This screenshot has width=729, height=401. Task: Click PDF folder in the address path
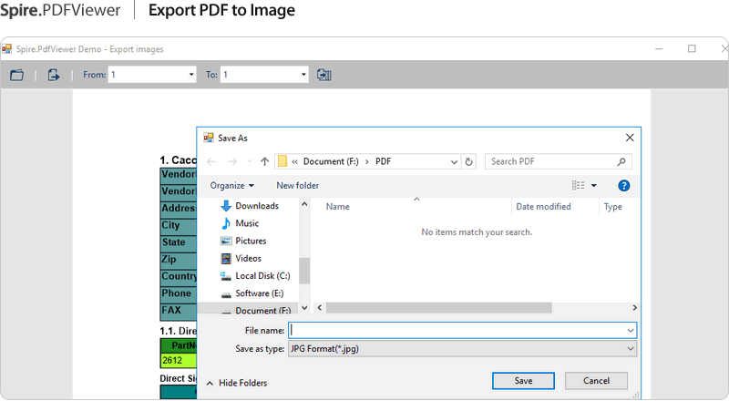(x=383, y=161)
